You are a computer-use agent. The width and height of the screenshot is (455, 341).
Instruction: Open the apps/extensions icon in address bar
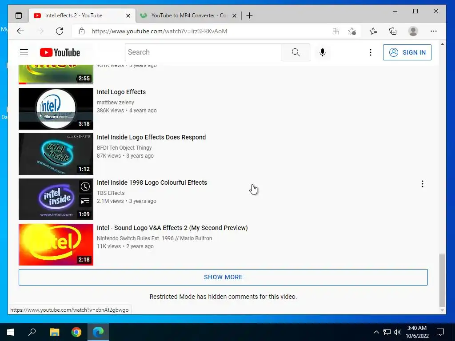(336, 31)
